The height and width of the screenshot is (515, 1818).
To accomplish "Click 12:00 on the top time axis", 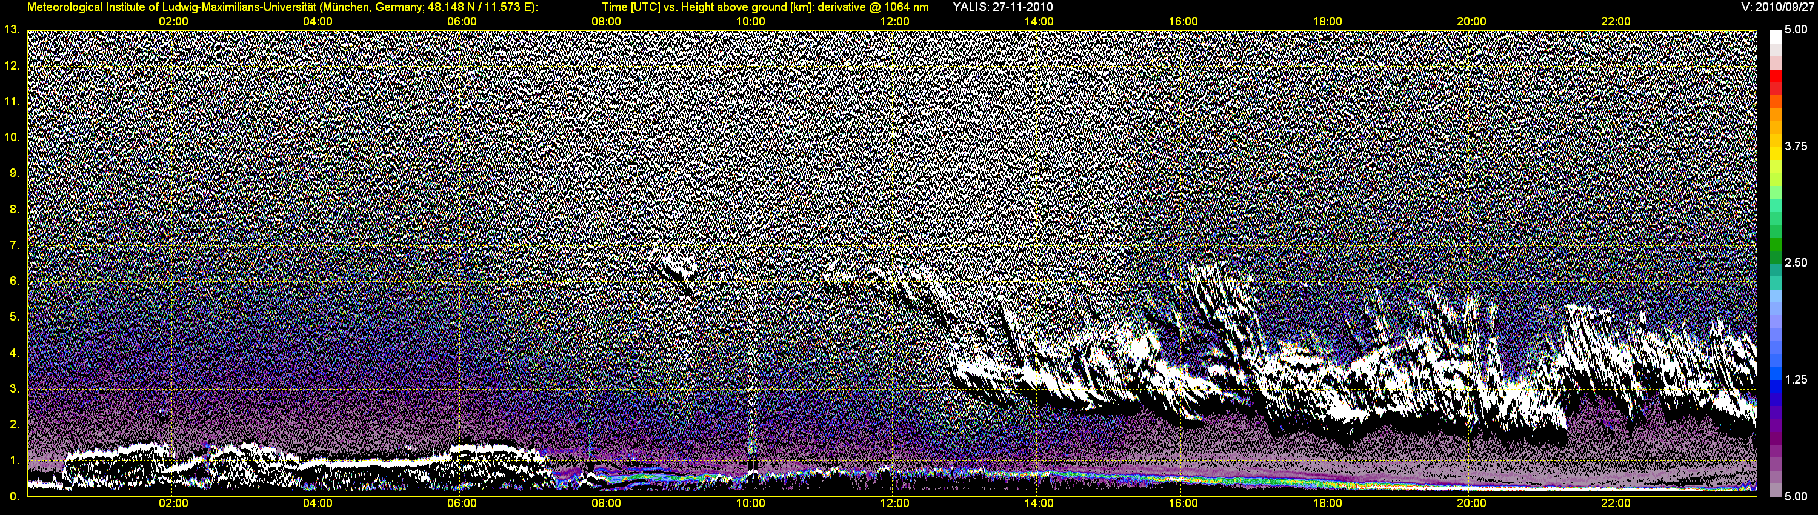I will tap(894, 21).
